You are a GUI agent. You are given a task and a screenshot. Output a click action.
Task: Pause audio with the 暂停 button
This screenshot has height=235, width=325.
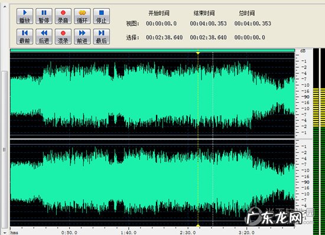(x=44, y=16)
